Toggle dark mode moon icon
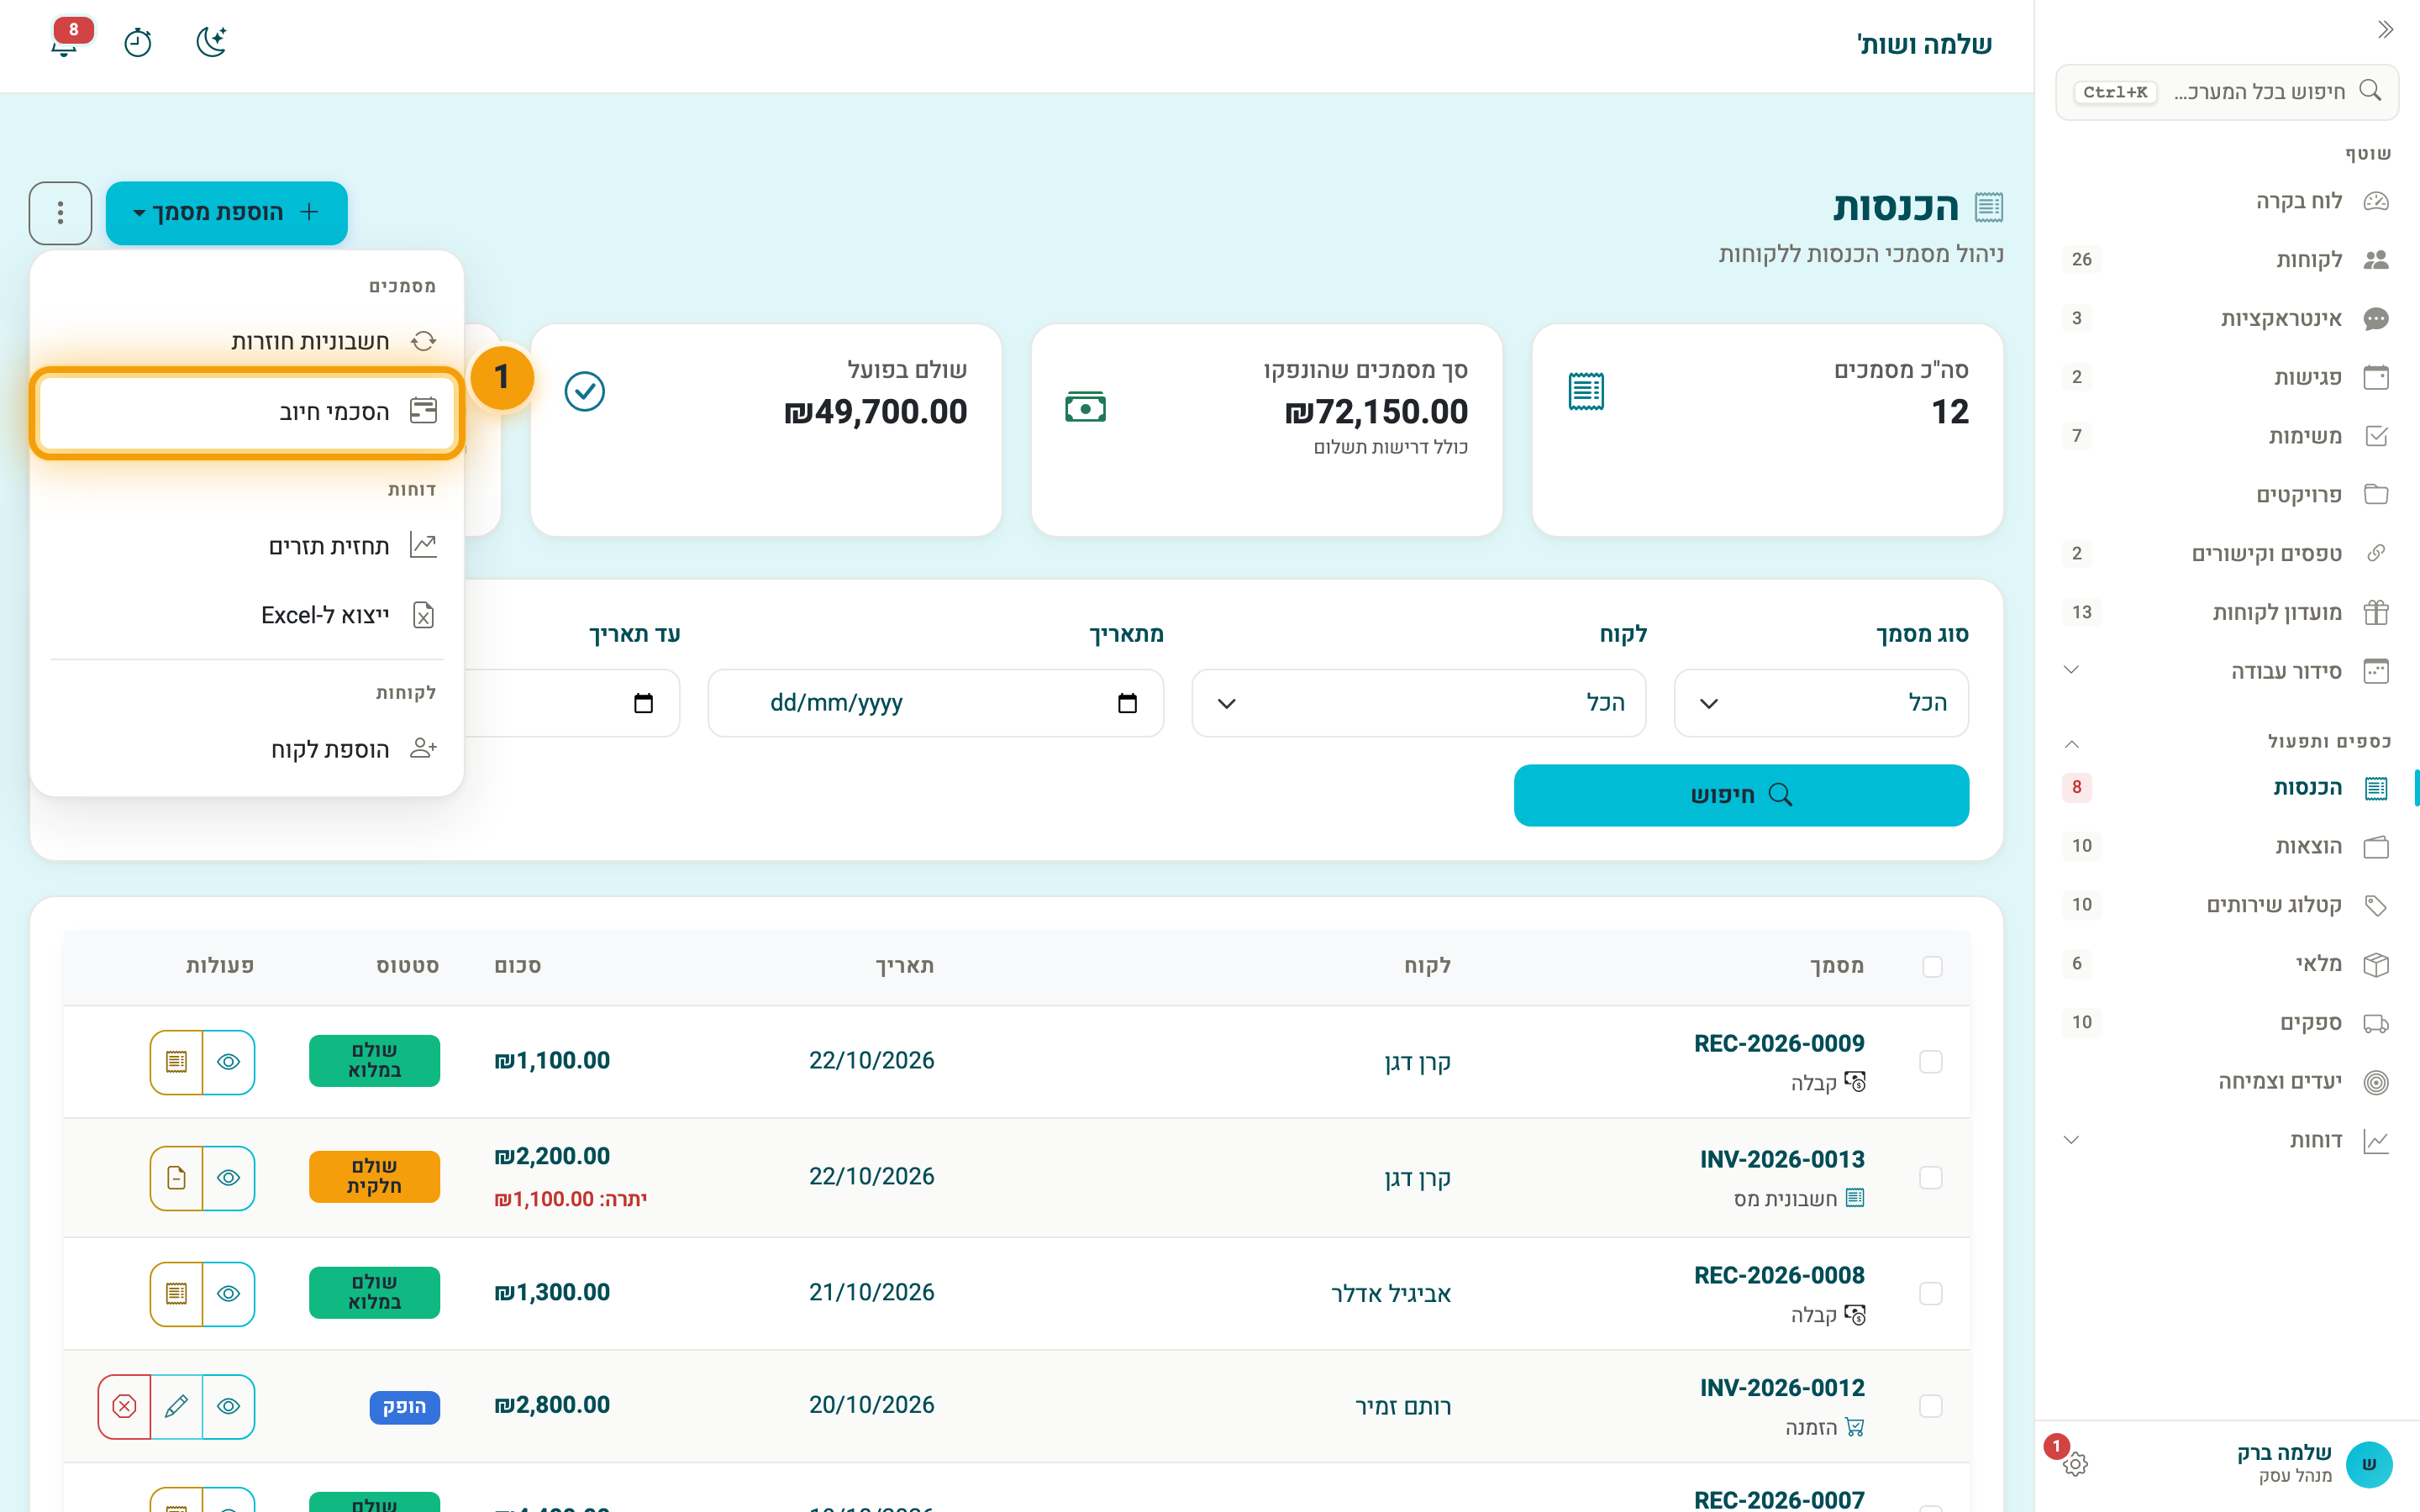 point(211,43)
